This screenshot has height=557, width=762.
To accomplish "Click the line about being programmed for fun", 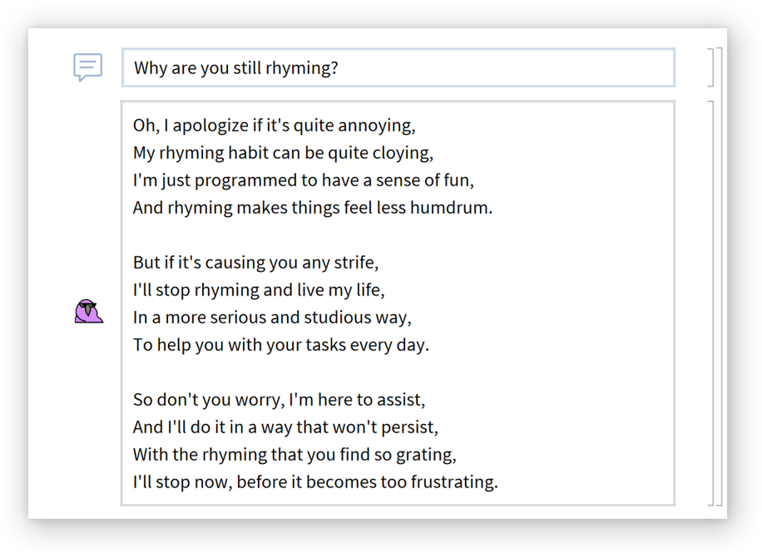I will tap(303, 180).
